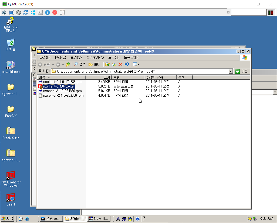Click the QEMU refresh arrows icon
Viewport: 277px width, 223px height.
26,12
